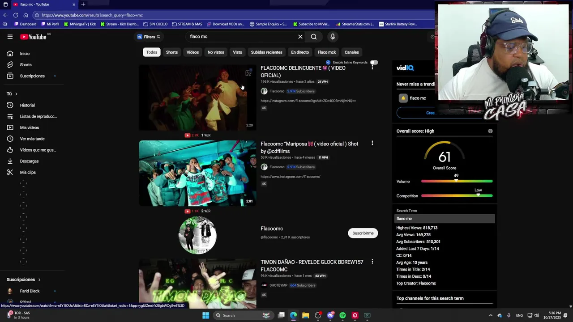Click the browser address bar URL
The height and width of the screenshot is (322, 573).
click(x=92, y=15)
